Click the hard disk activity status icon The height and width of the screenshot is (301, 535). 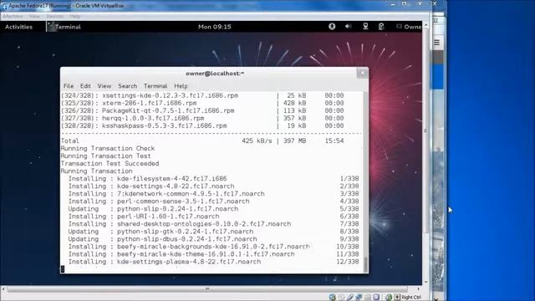pos(333,298)
